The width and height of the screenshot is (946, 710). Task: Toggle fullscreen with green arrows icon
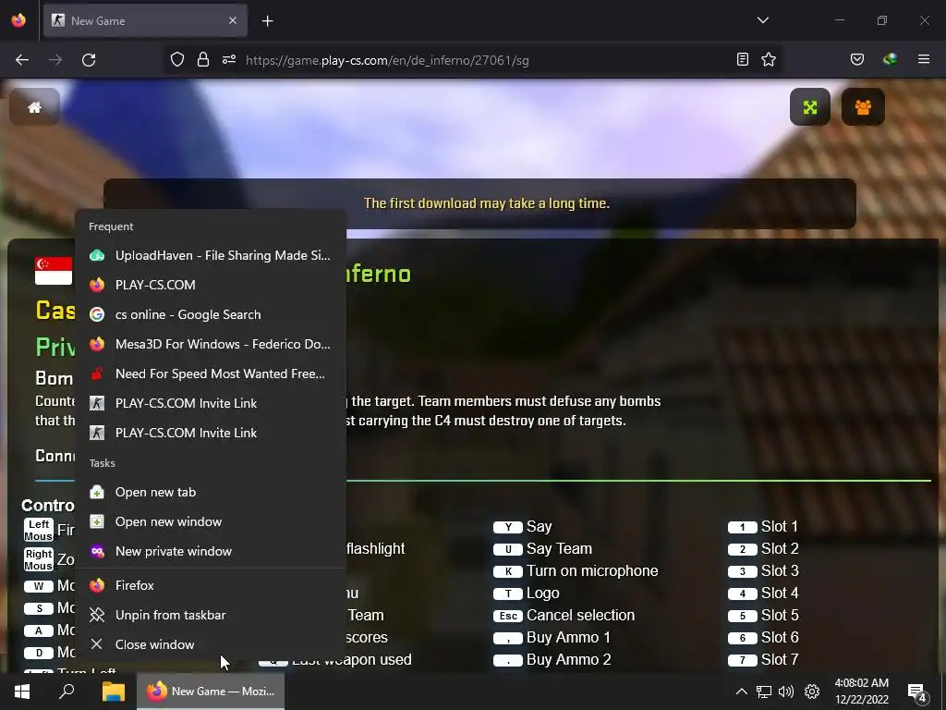(x=809, y=107)
